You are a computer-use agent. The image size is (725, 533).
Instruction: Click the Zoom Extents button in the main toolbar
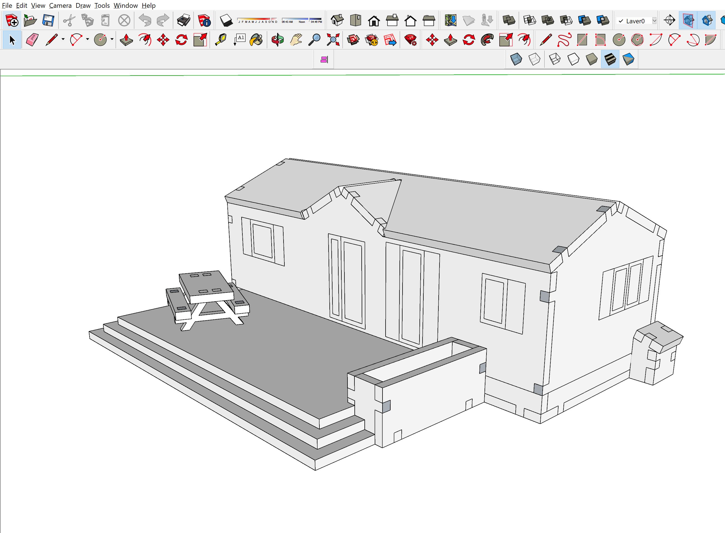coord(333,40)
